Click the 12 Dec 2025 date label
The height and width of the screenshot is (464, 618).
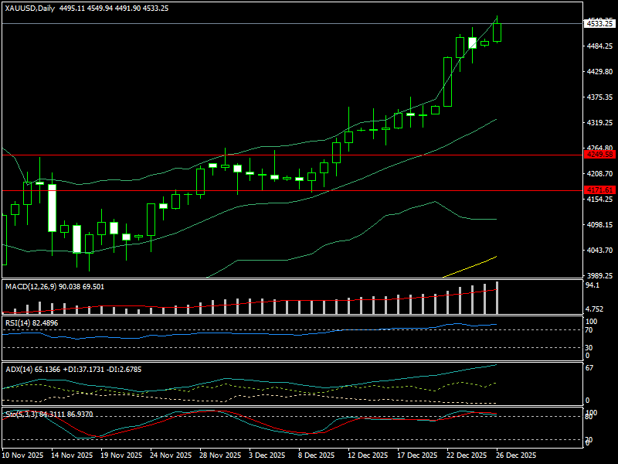[x=367, y=455]
